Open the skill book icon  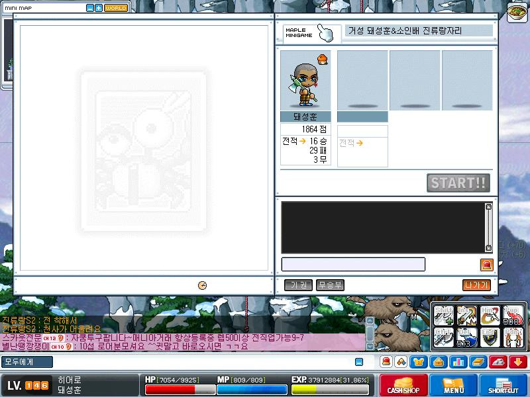coord(478,362)
